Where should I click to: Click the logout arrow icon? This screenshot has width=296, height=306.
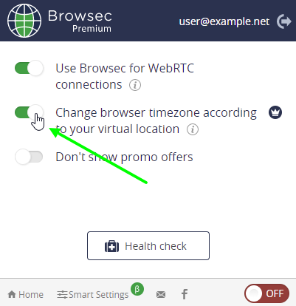(x=284, y=21)
